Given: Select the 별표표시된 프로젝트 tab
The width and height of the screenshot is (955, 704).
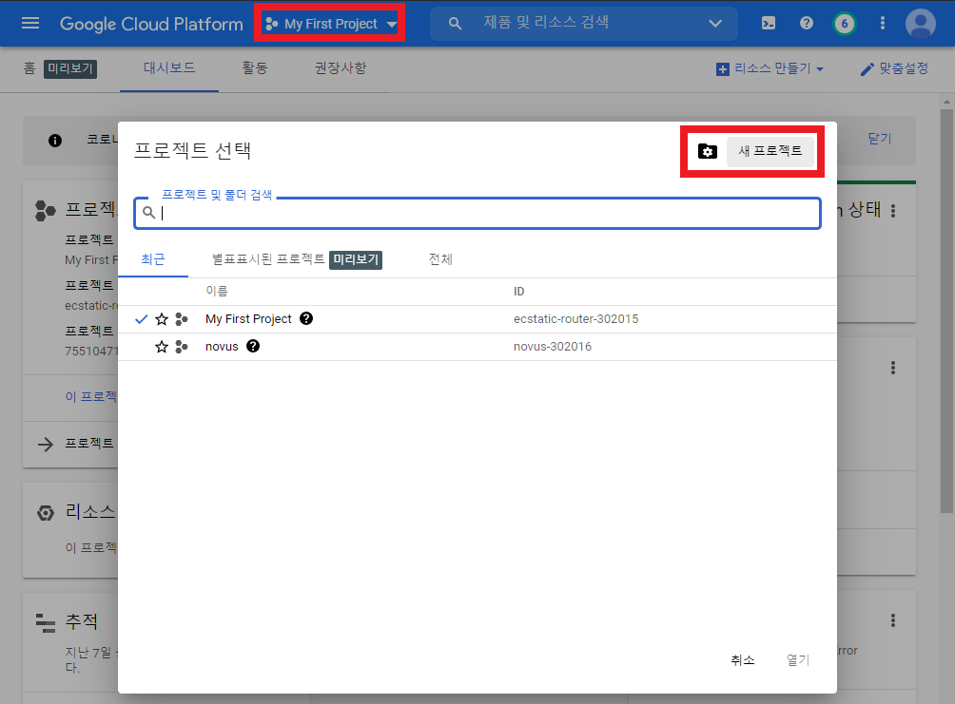Looking at the screenshot, I should 297,259.
